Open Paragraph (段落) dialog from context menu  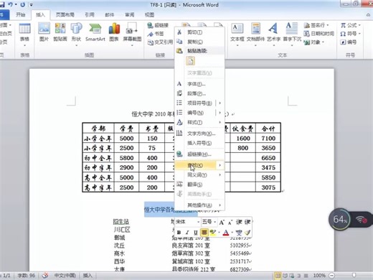200,93
